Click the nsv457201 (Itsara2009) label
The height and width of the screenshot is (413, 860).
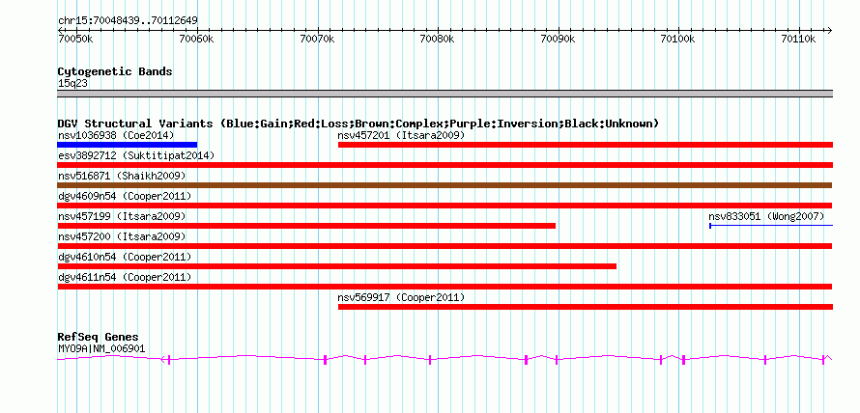(401, 135)
